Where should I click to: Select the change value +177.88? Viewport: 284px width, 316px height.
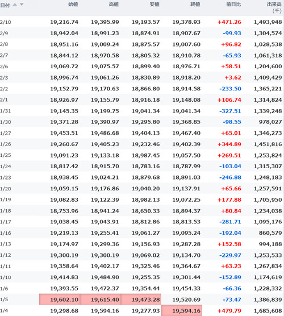point(229,199)
